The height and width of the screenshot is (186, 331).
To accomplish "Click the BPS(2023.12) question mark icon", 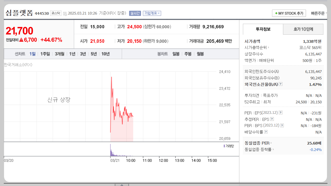I will click(x=282, y=125).
